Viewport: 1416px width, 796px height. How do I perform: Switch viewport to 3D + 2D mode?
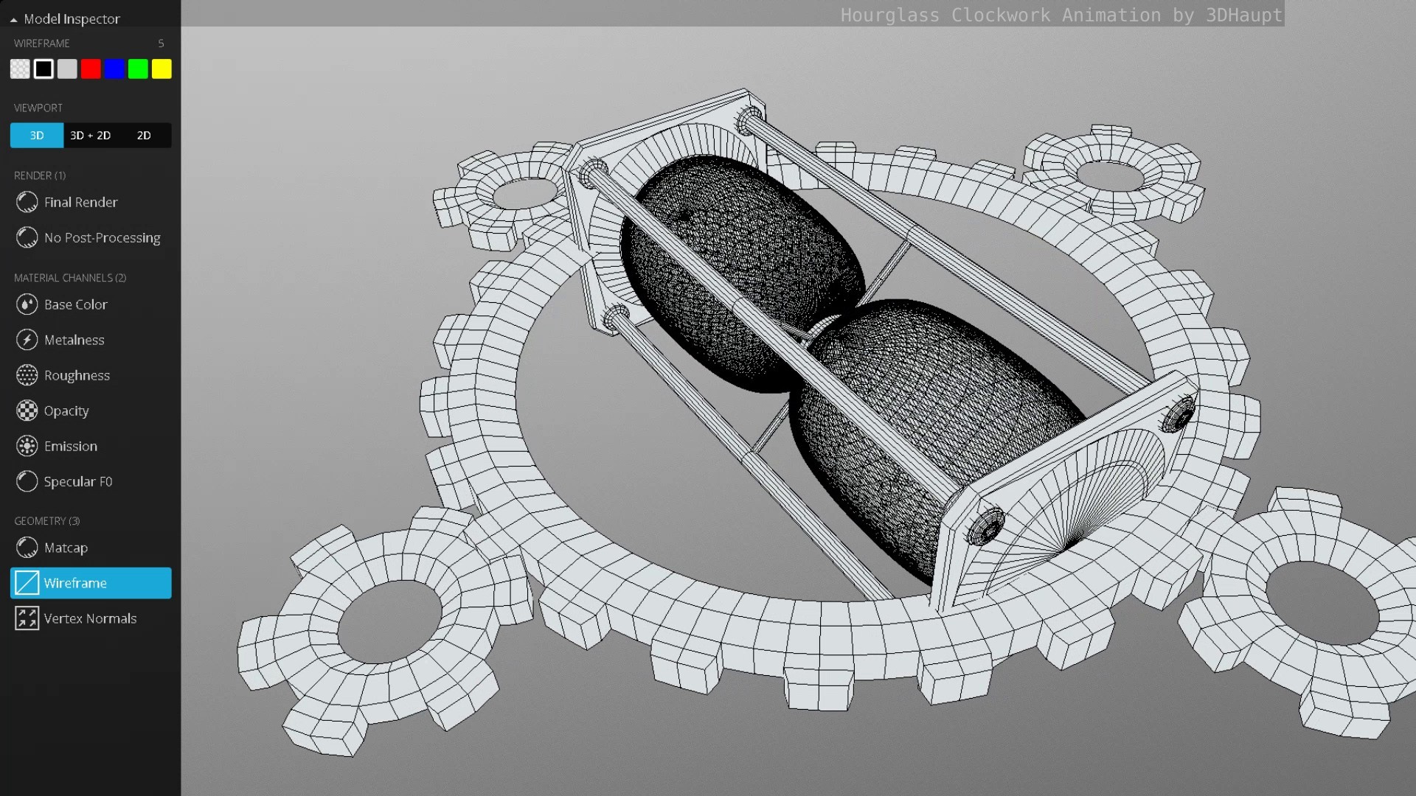(90, 136)
